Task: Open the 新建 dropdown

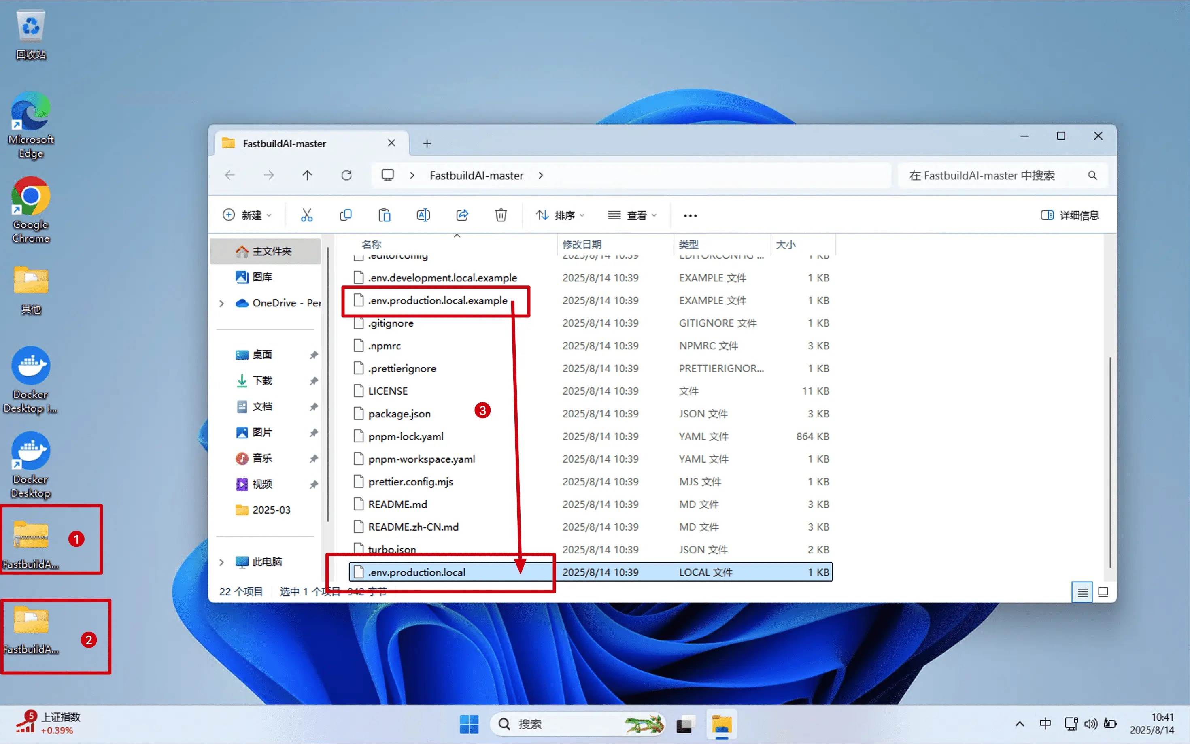Action: point(249,215)
